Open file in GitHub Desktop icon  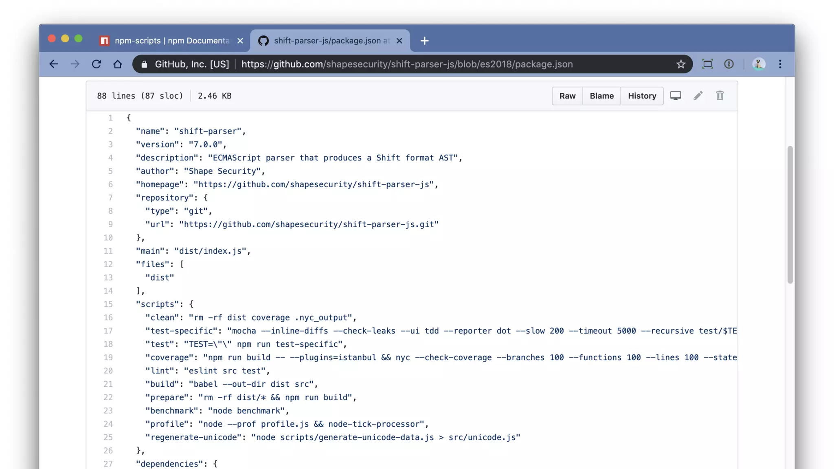[676, 96]
